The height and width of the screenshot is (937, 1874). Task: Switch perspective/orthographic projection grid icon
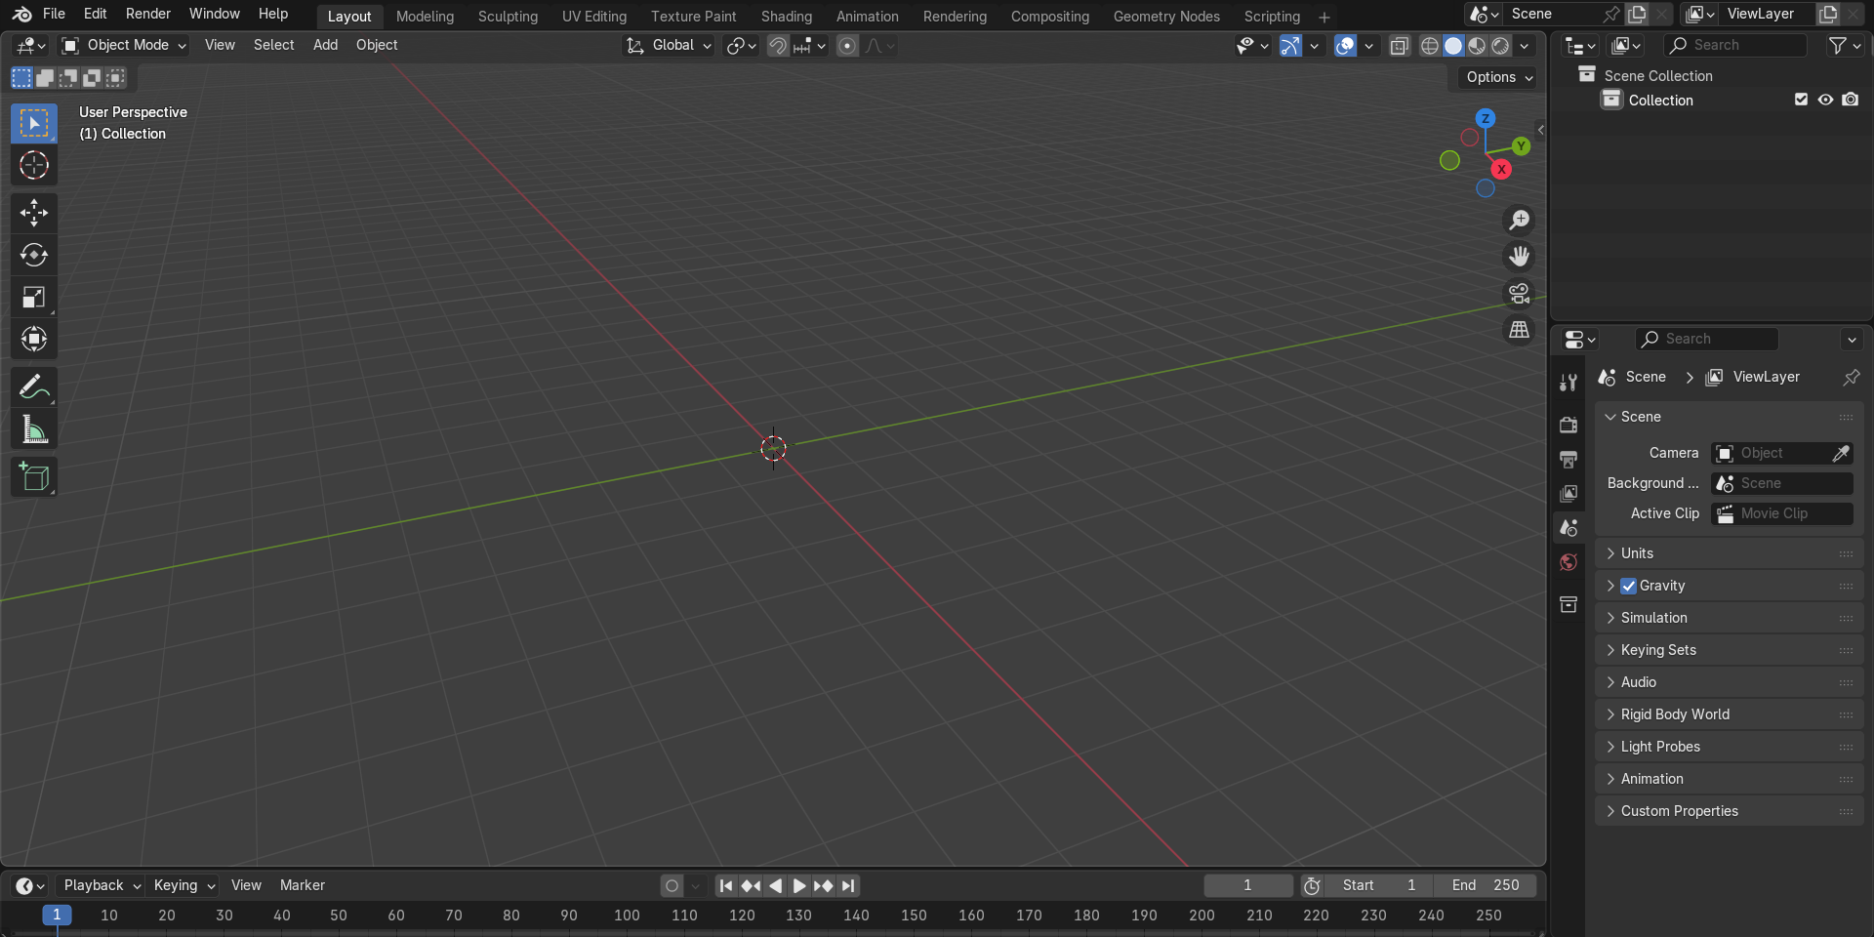[x=1520, y=330]
